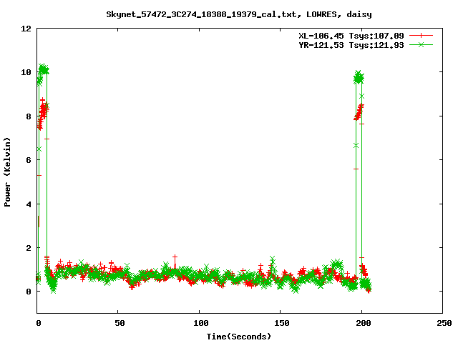
Task: Click the y-axis tick label 8
Action: [x=29, y=116]
